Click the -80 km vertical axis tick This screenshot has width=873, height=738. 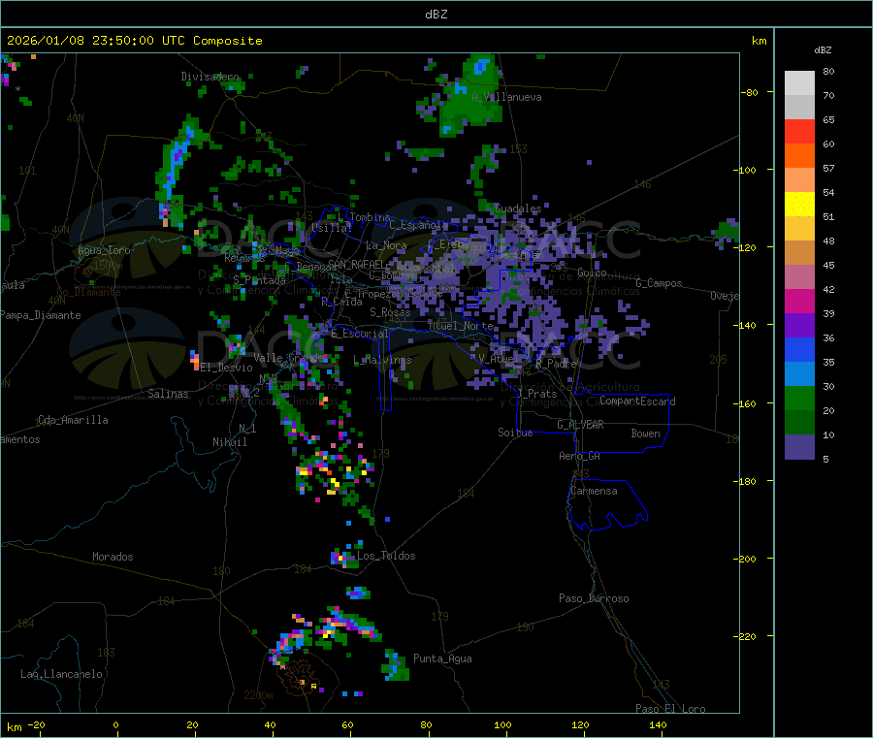coord(749,92)
